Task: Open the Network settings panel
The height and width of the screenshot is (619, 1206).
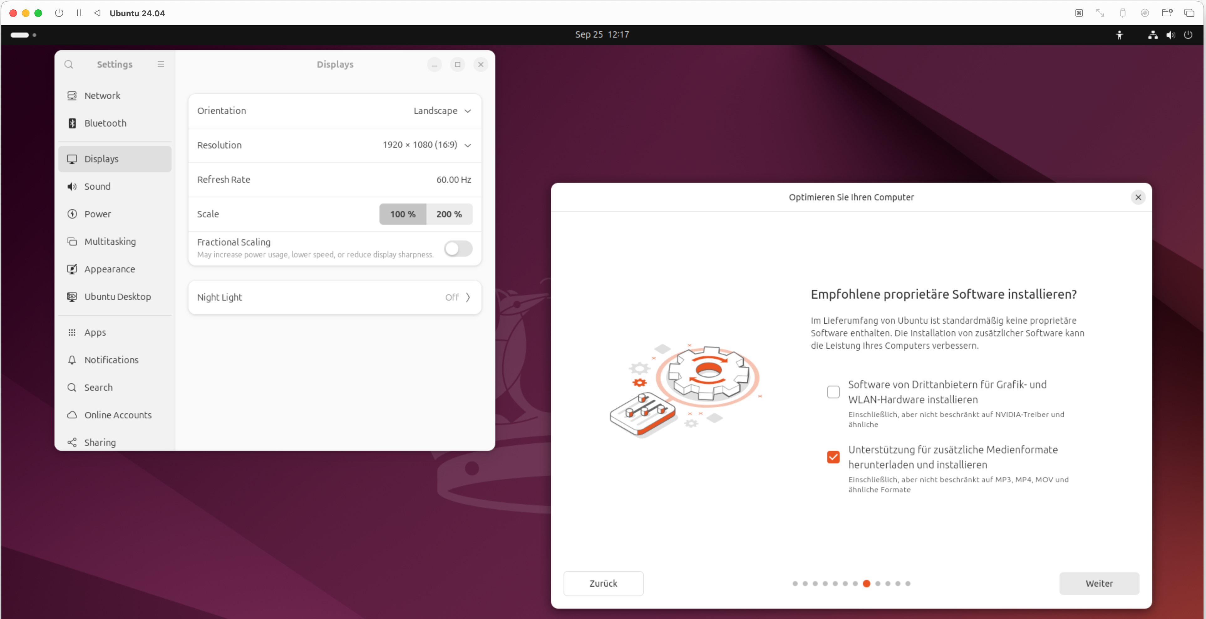Action: pyautogui.click(x=115, y=95)
